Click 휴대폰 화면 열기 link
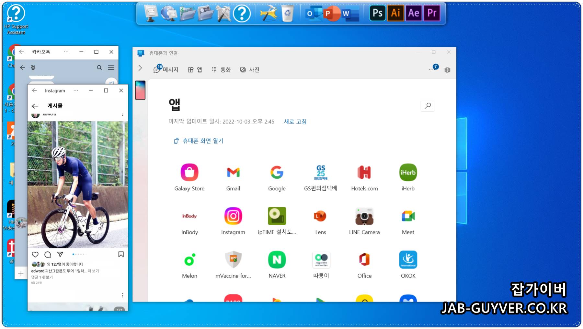This screenshot has height=329, width=583. (199, 141)
